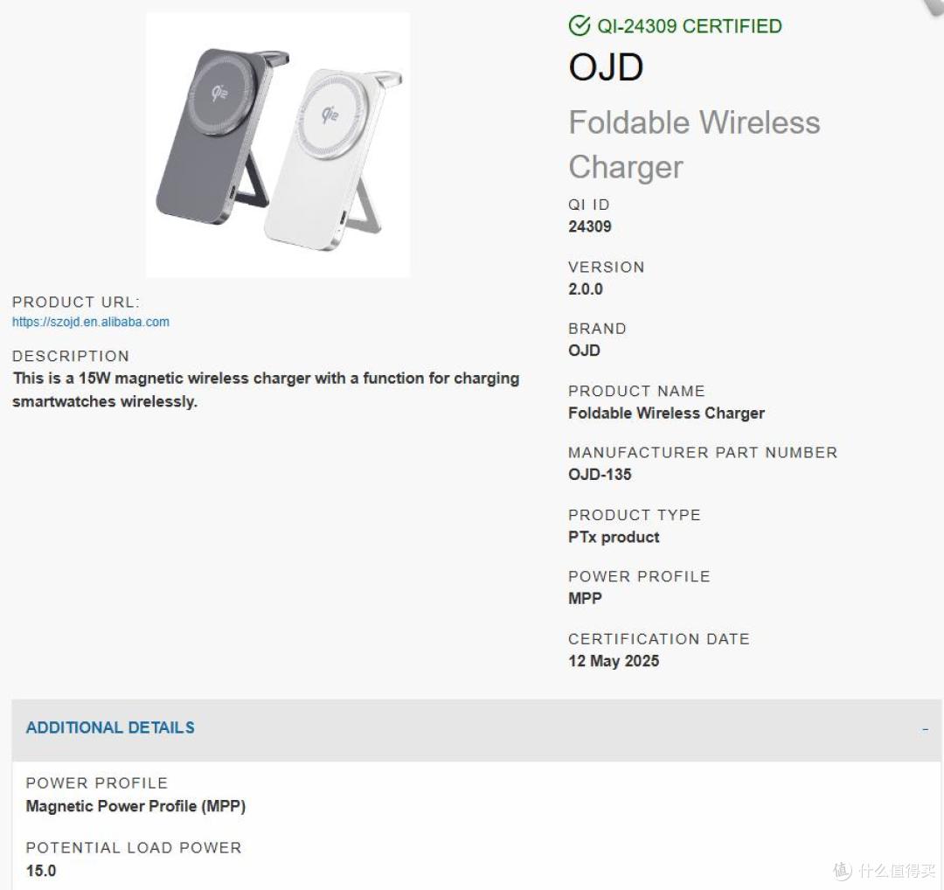The height and width of the screenshot is (890, 944).
Task: Collapse the Additional Details section
Action: tap(477, 728)
